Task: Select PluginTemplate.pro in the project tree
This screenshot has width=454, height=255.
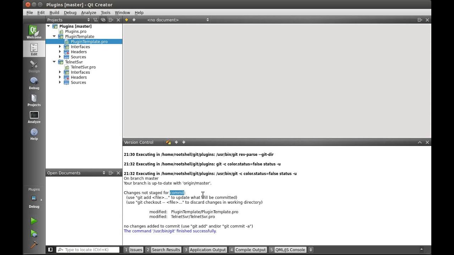Action: click(x=89, y=42)
